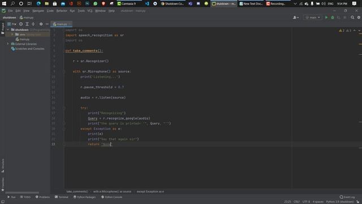Open the Tools menu
This screenshot has width=362, height=204.
pyautogui.click(x=81, y=11)
